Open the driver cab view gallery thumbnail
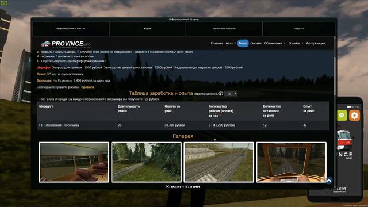 click(x=292, y=162)
